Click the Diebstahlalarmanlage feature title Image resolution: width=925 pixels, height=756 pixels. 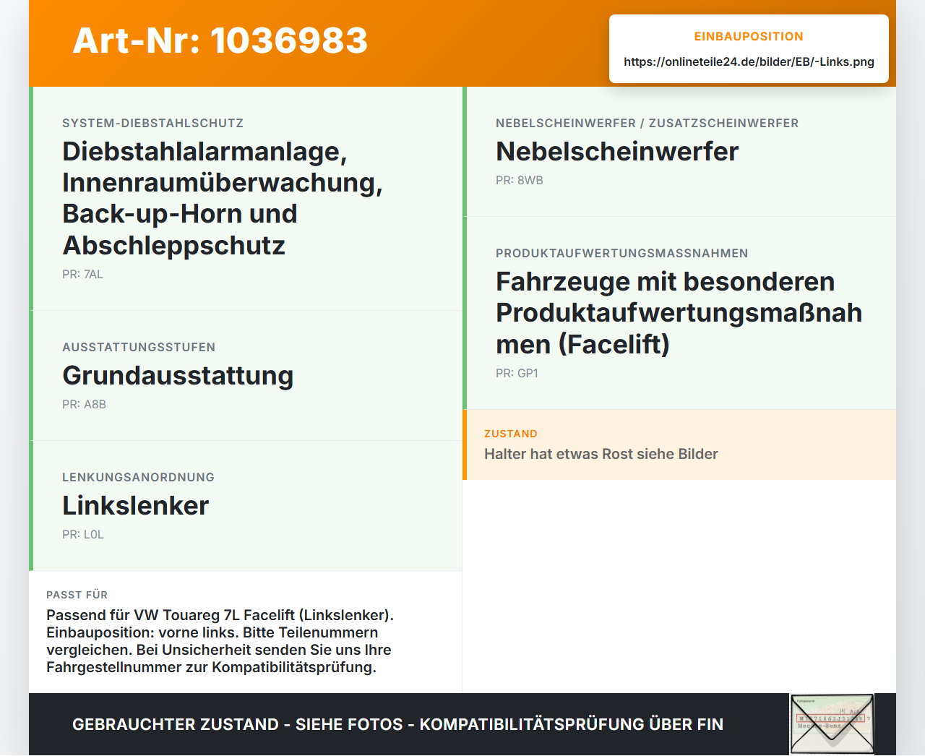click(x=223, y=198)
